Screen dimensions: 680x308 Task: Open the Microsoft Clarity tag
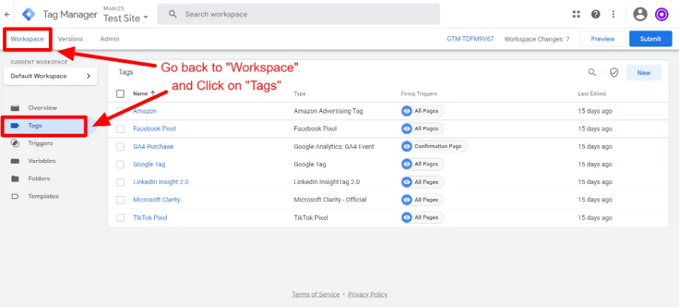[x=156, y=200]
